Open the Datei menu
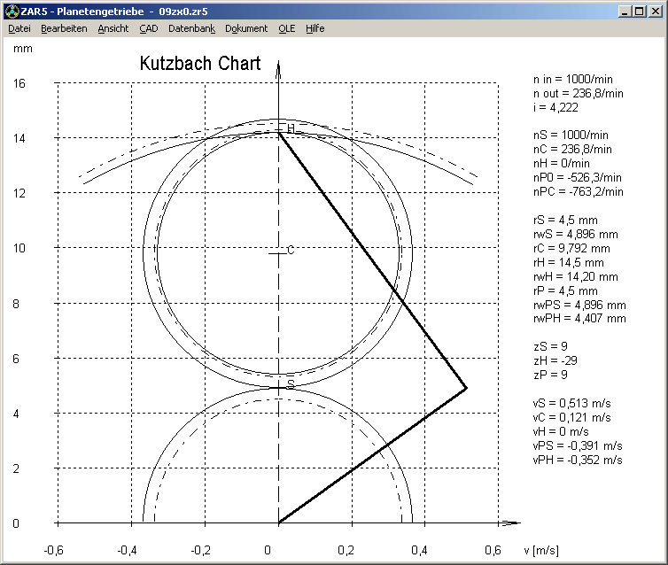The image size is (668, 565). (19, 28)
